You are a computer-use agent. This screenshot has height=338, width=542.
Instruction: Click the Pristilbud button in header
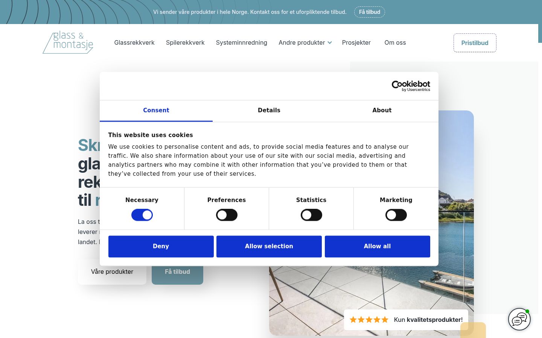click(475, 43)
